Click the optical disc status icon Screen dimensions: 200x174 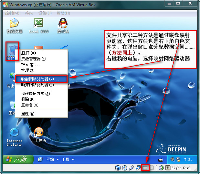[125, 168]
